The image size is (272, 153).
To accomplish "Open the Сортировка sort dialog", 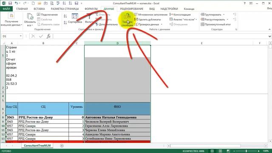I will [75, 18].
